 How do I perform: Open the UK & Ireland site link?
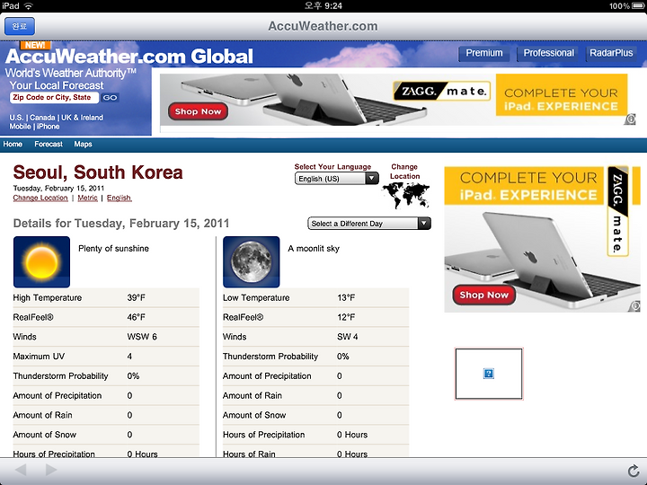coord(82,118)
